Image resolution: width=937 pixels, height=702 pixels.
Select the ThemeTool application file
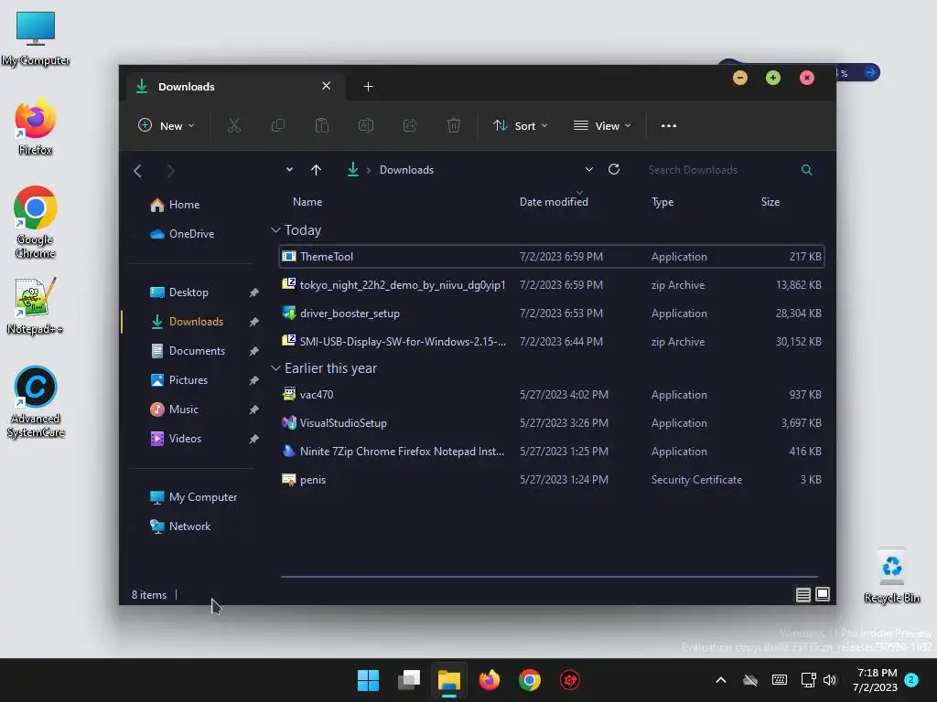pos(552,257)
